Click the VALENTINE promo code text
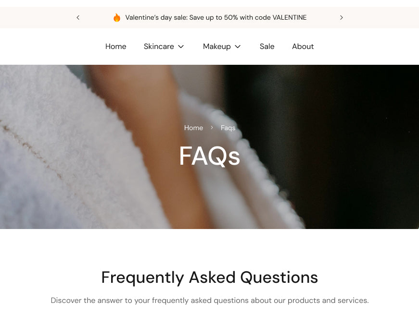This screenshot has height=314, width=419. pyautogui.click(x=290, y=18)
